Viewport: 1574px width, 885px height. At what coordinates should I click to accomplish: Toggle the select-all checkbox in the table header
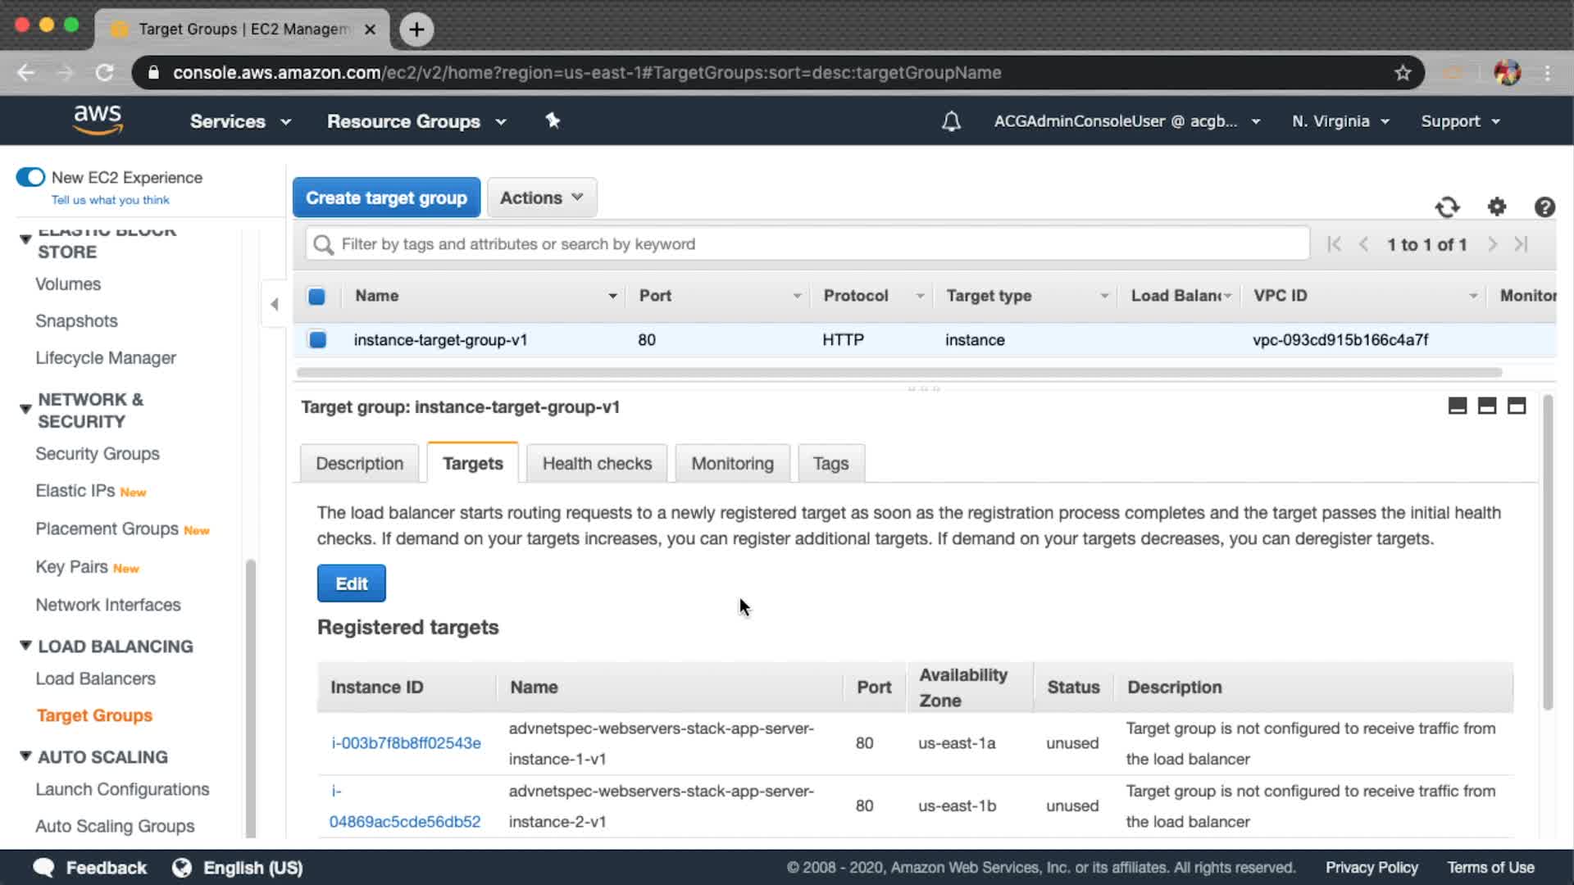coord(316,297)
